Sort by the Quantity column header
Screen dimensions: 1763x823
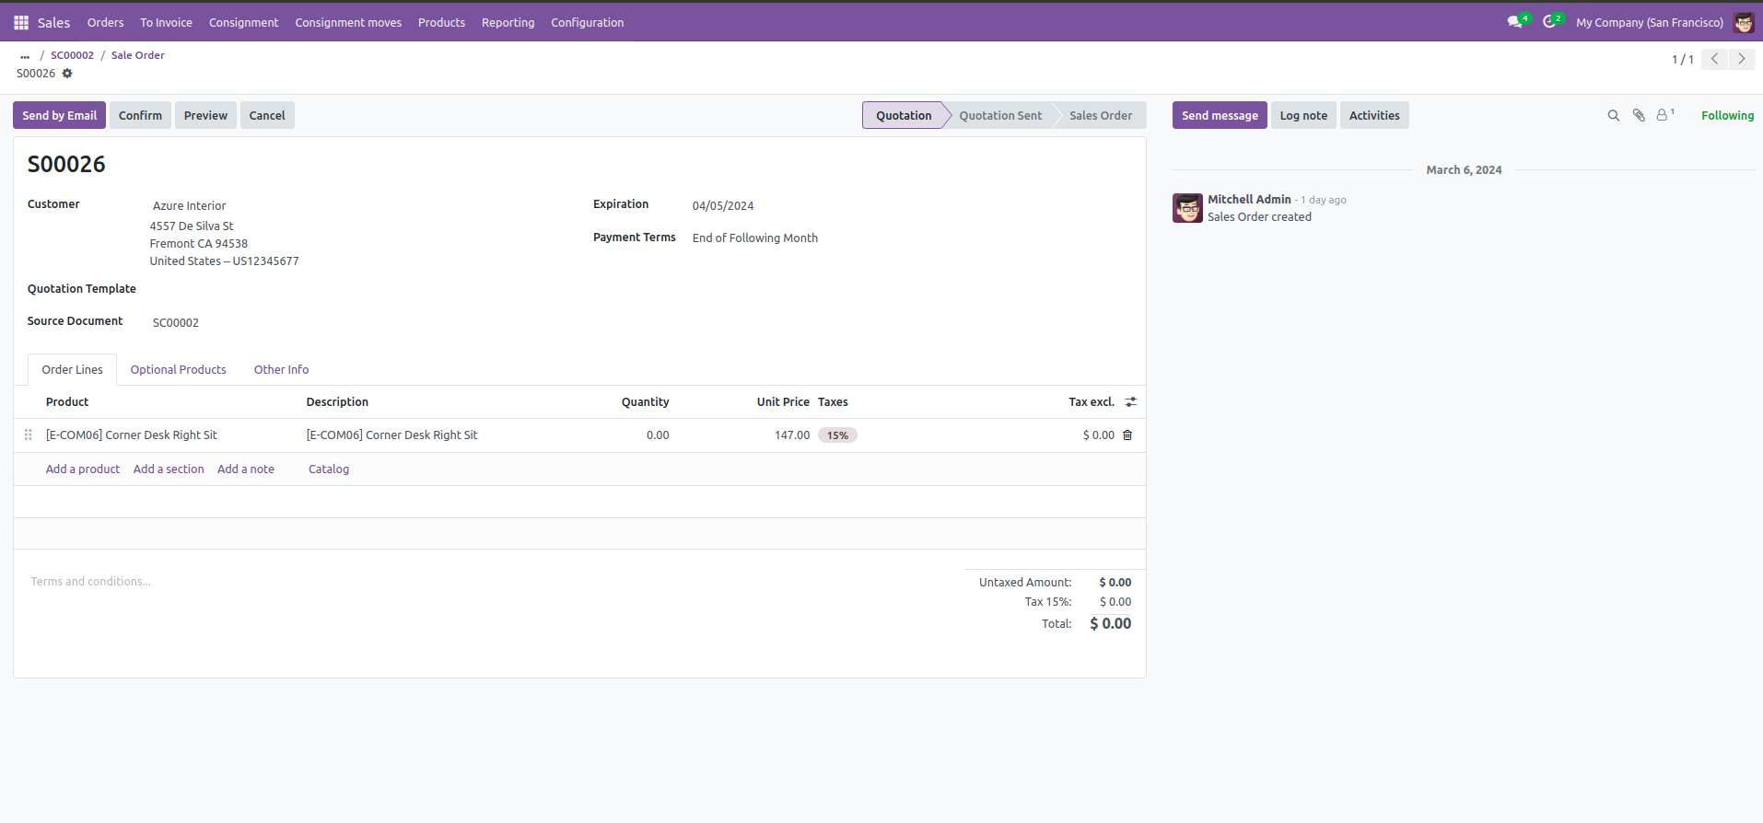645,402
